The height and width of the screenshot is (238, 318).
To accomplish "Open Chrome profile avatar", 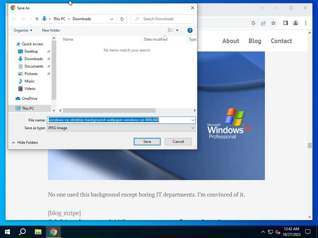I will coord(296,23).
